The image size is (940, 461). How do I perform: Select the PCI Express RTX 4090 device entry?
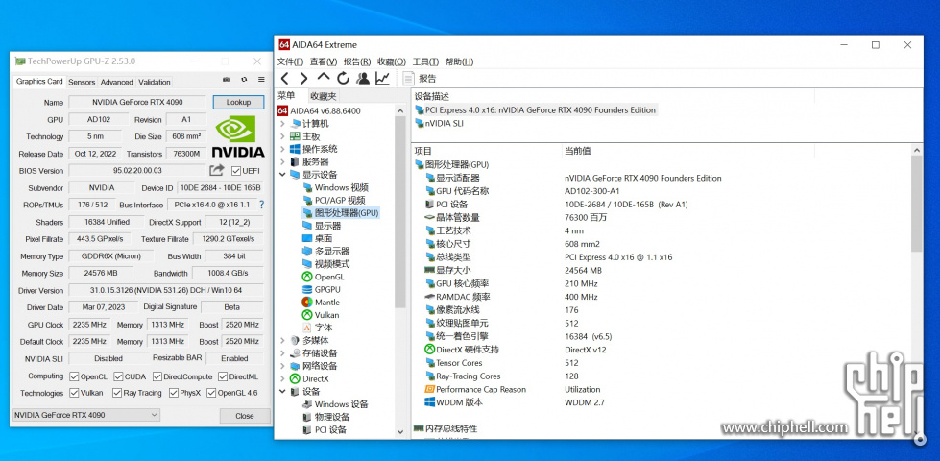tap(535, 110)
